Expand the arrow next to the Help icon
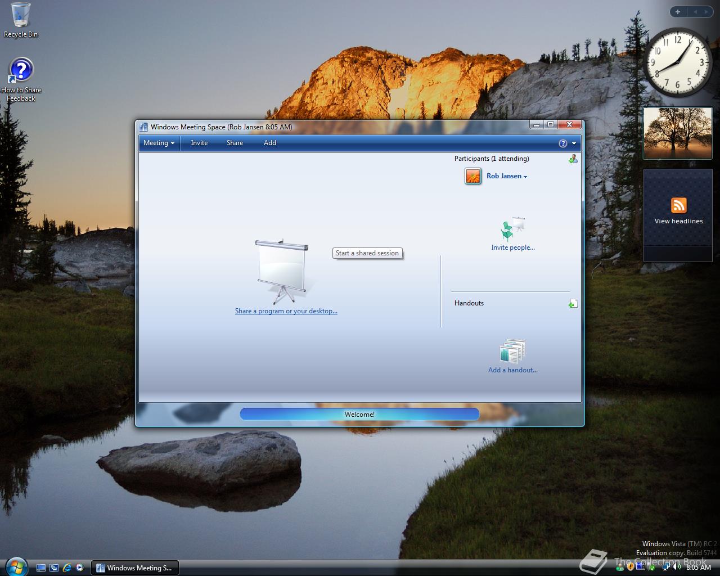Image resolution: width=720 pixels, height=576 pixels. 574,143
